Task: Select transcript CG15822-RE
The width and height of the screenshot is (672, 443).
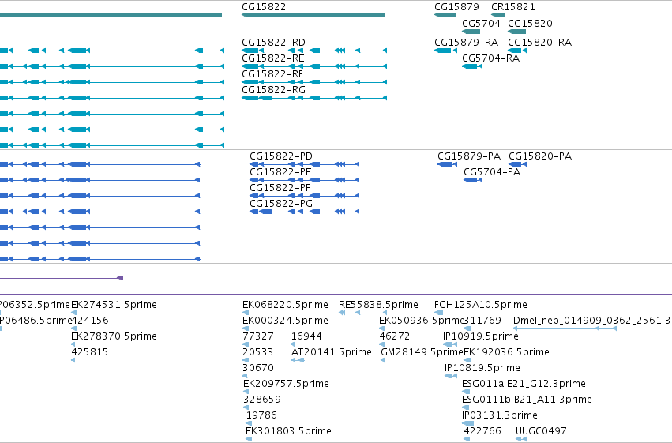Action: pyautogui.click(x=273, y=58)
